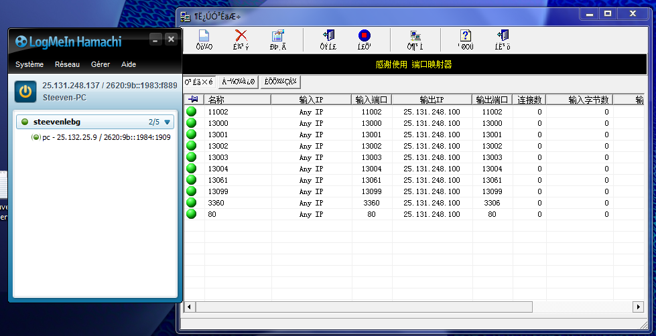Click green status dot of row 13061
Viewport: 656px width, 336px height.
point(191,179)
